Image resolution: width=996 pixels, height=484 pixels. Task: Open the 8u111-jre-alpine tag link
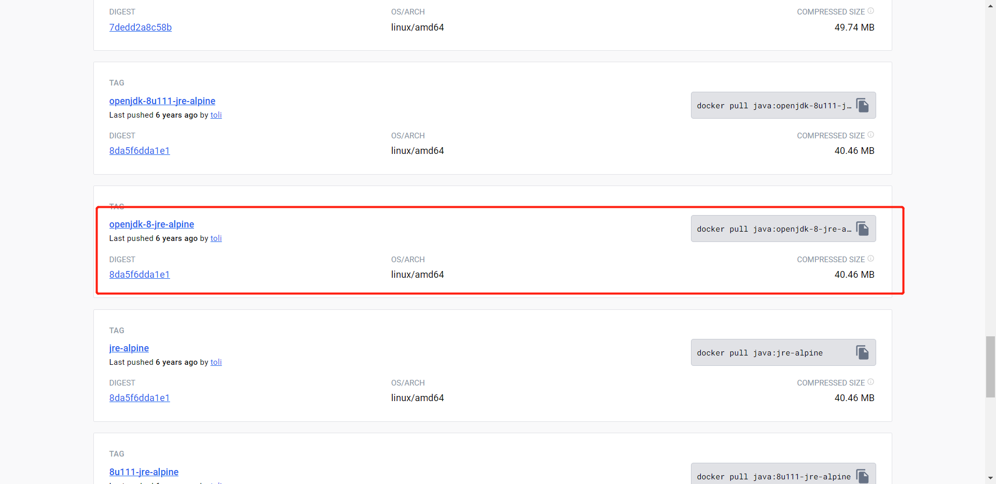(144, 472)
